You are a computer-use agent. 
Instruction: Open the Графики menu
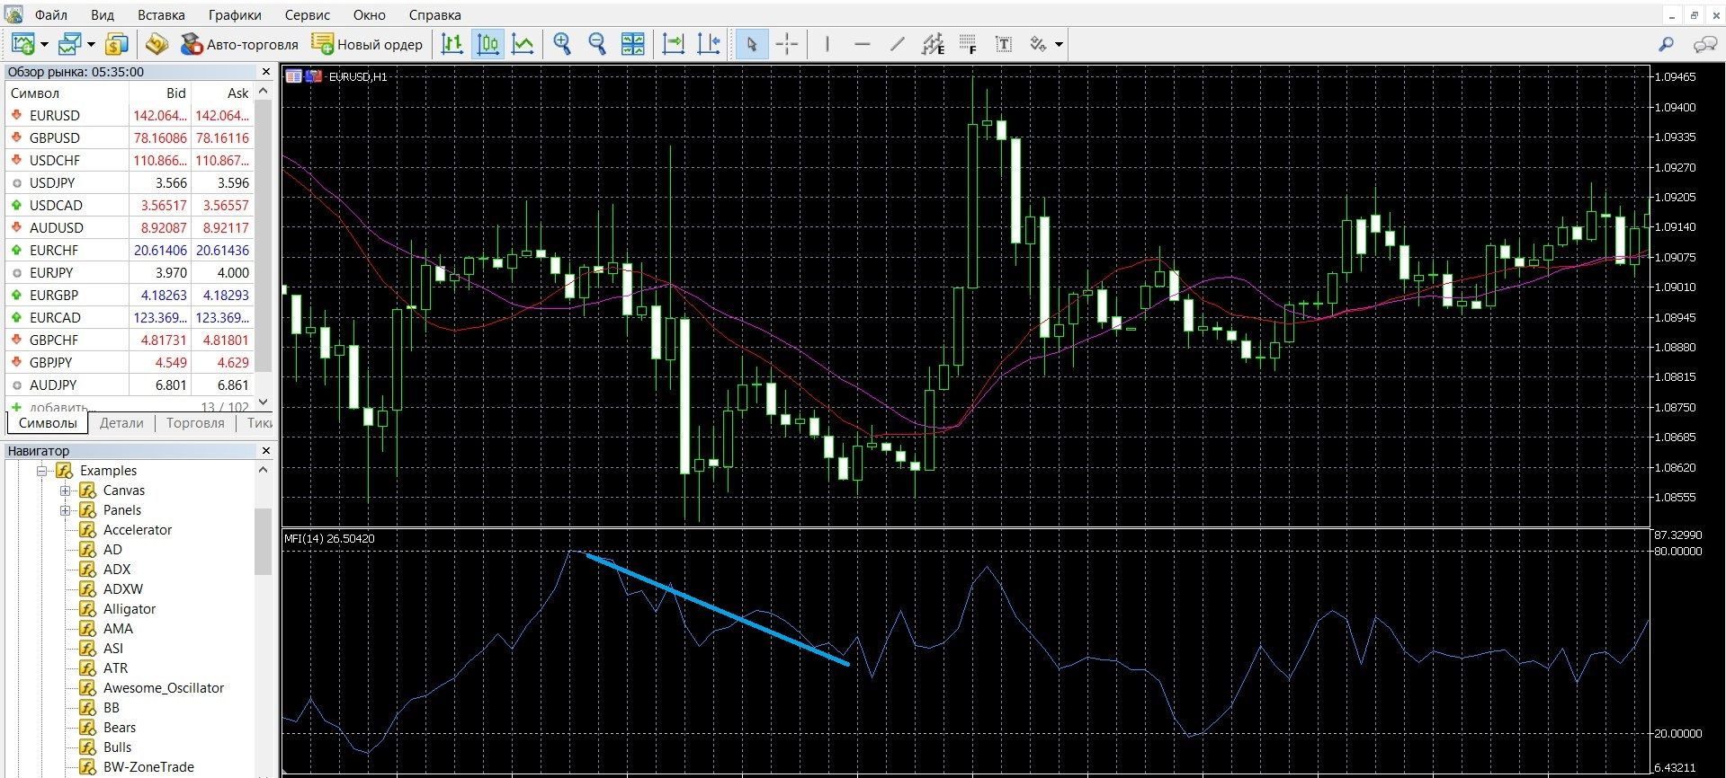click(235, 14)
